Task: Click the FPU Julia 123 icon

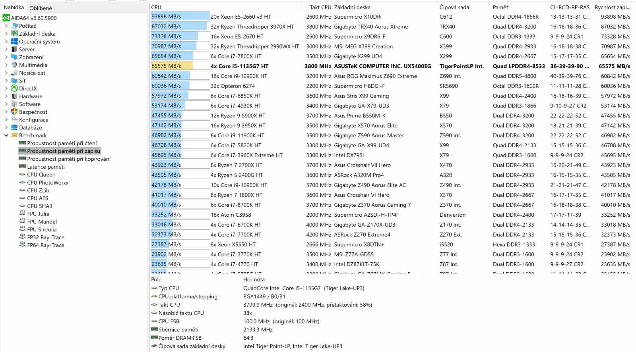Action: pos(22,214)
